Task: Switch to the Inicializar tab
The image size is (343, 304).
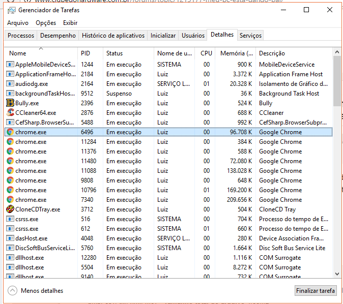Action: 163,36
